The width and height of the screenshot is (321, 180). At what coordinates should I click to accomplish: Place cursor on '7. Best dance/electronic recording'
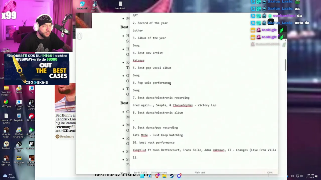[x=161, y=98]
